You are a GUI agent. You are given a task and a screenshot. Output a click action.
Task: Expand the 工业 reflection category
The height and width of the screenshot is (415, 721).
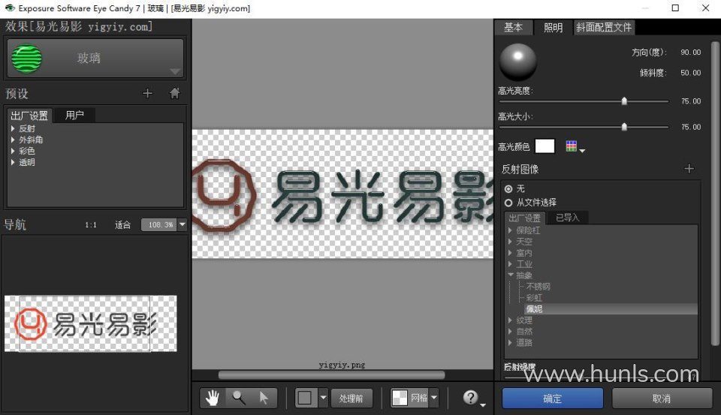coord(511,264)
